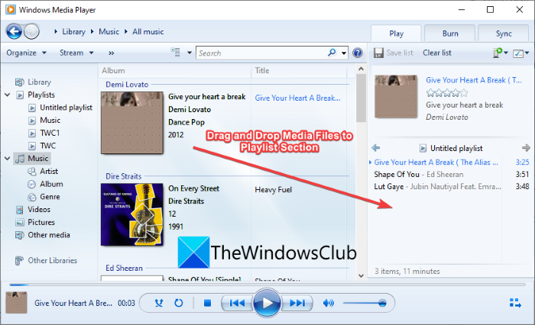535x325 pixels.
Task: Open the Help question mark icon
Action: click(x=357, y=53)
